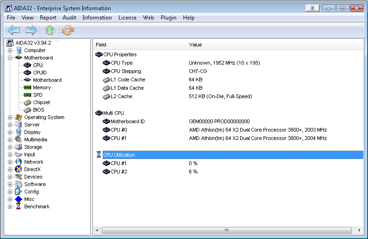Click the horizontal scrollbar right arrow

tap(359, 230)
